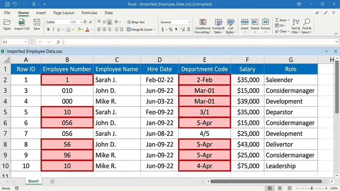This screenshot has width=340, height=191.
Task: Open Format as Table
Action: [x=218, y=26]
